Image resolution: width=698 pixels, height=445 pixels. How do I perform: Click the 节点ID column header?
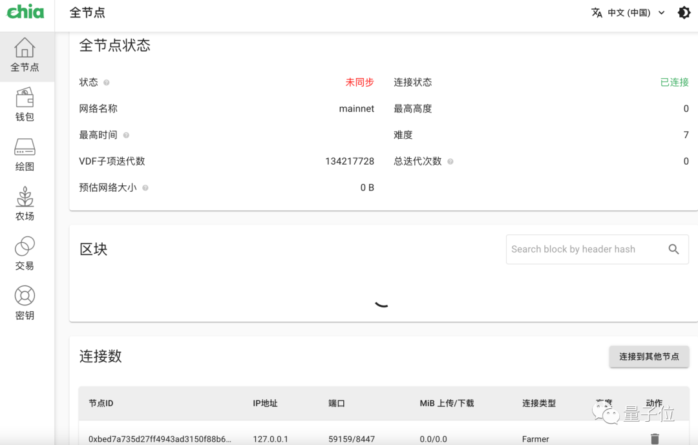(100, 403)
